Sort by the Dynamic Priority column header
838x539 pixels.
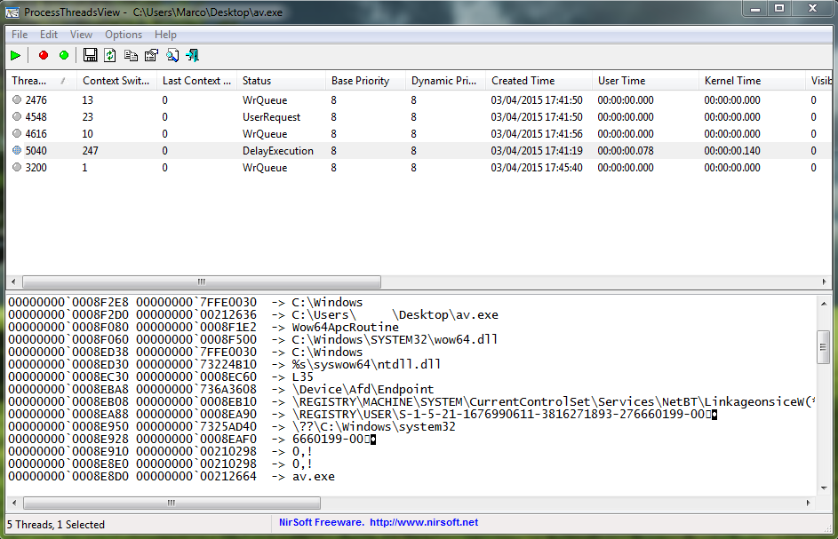click(x=446, y=81)
